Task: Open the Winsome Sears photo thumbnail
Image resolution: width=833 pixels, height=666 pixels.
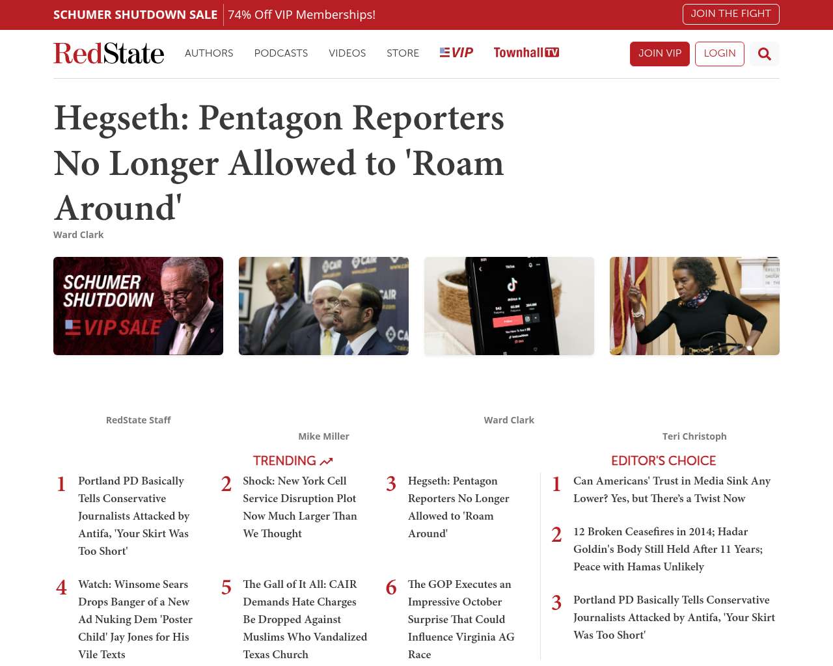Action: point(694,306)
